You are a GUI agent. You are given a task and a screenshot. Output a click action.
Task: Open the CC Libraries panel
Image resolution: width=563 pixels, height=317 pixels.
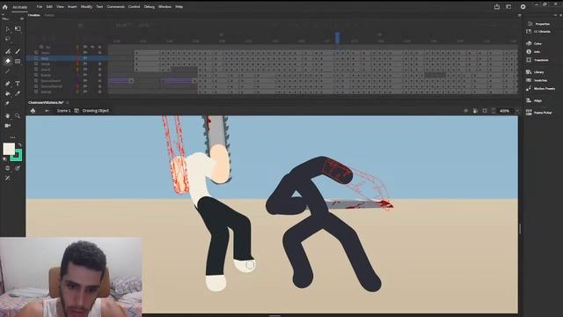(x=538, y=32)
